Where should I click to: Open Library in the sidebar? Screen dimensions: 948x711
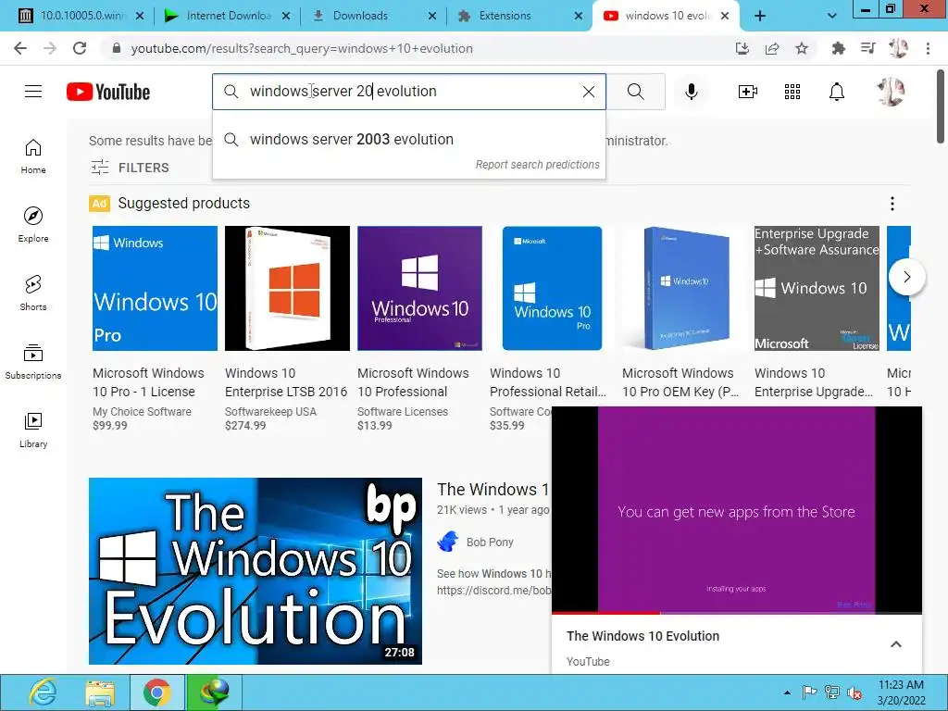point(33,430)
